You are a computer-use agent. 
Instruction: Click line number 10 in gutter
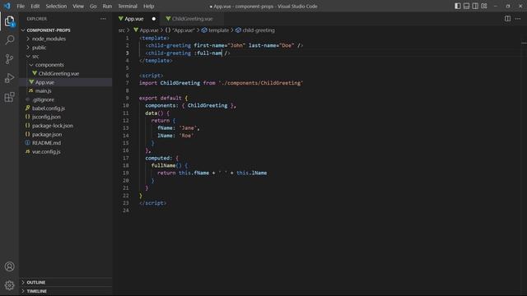pyautogui.click(x=126, y=105)
